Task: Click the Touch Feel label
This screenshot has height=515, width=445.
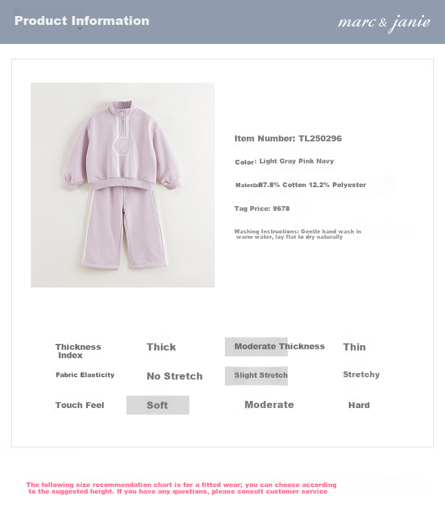Action: coord(80,405)
